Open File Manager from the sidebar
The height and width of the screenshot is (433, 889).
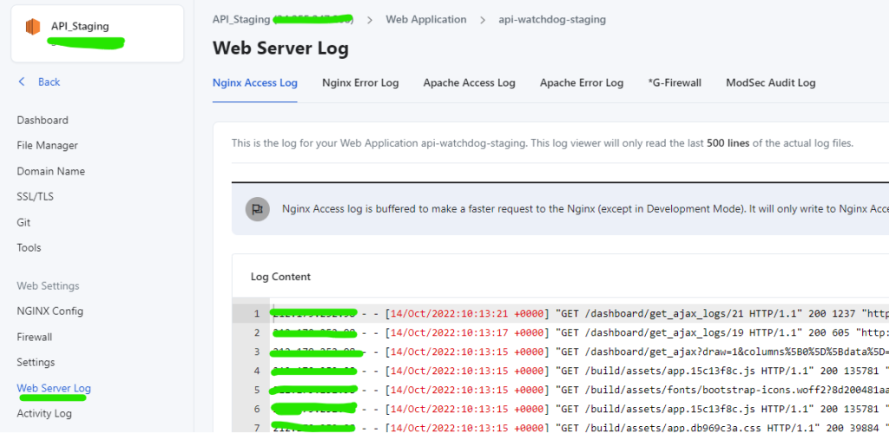[47, 146]
